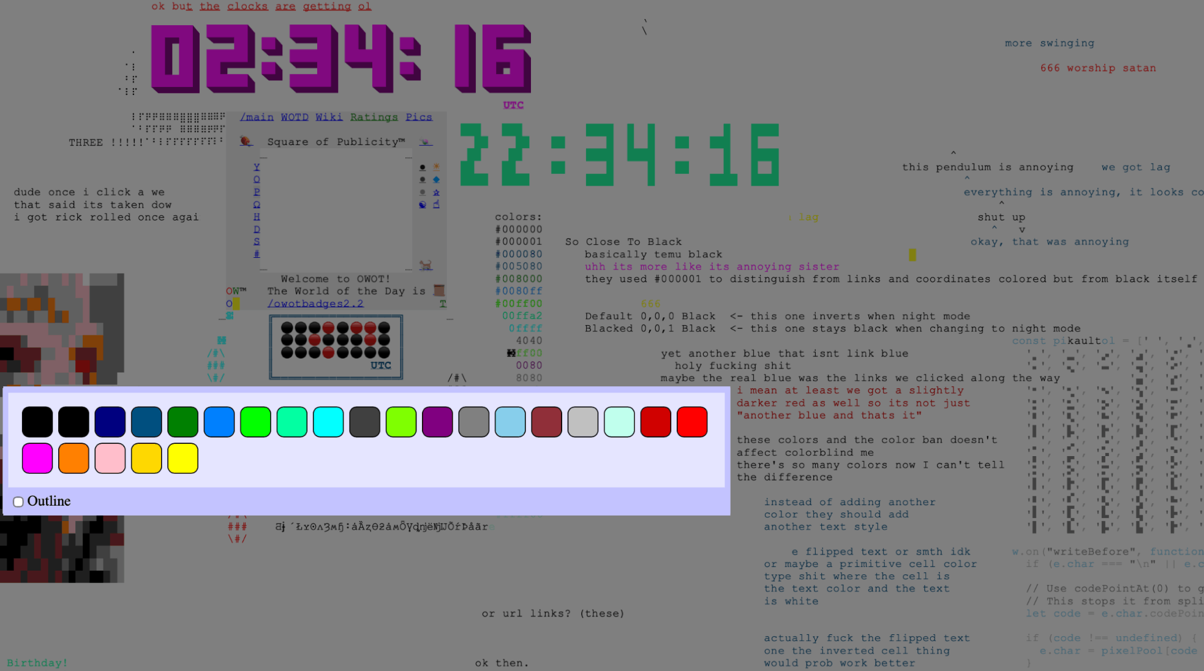Click the meat icon beside Square of Publicity

point(246,141)
